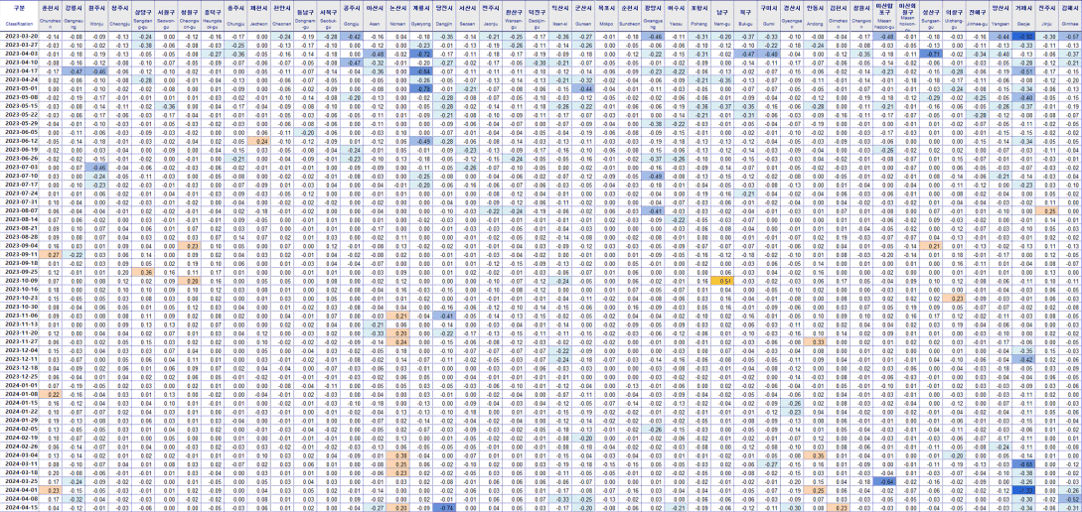The height and width of the screenshot is (512, 1082).
Task: Click the Gimhae column header
Action: click(1070, 15)
